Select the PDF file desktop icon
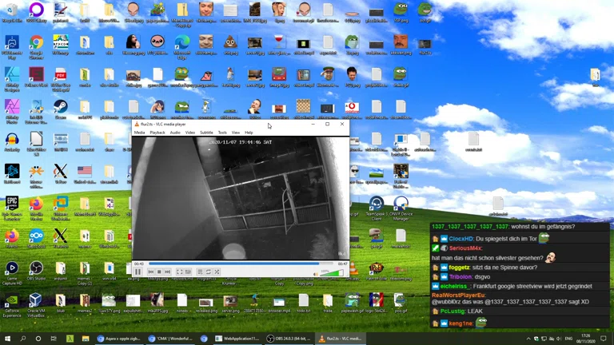 [60, 79]
